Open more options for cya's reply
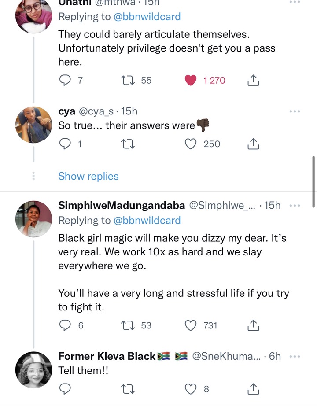The height and width of the screenshot is (406, 317). pyautogui.click(x=295, y=111)
